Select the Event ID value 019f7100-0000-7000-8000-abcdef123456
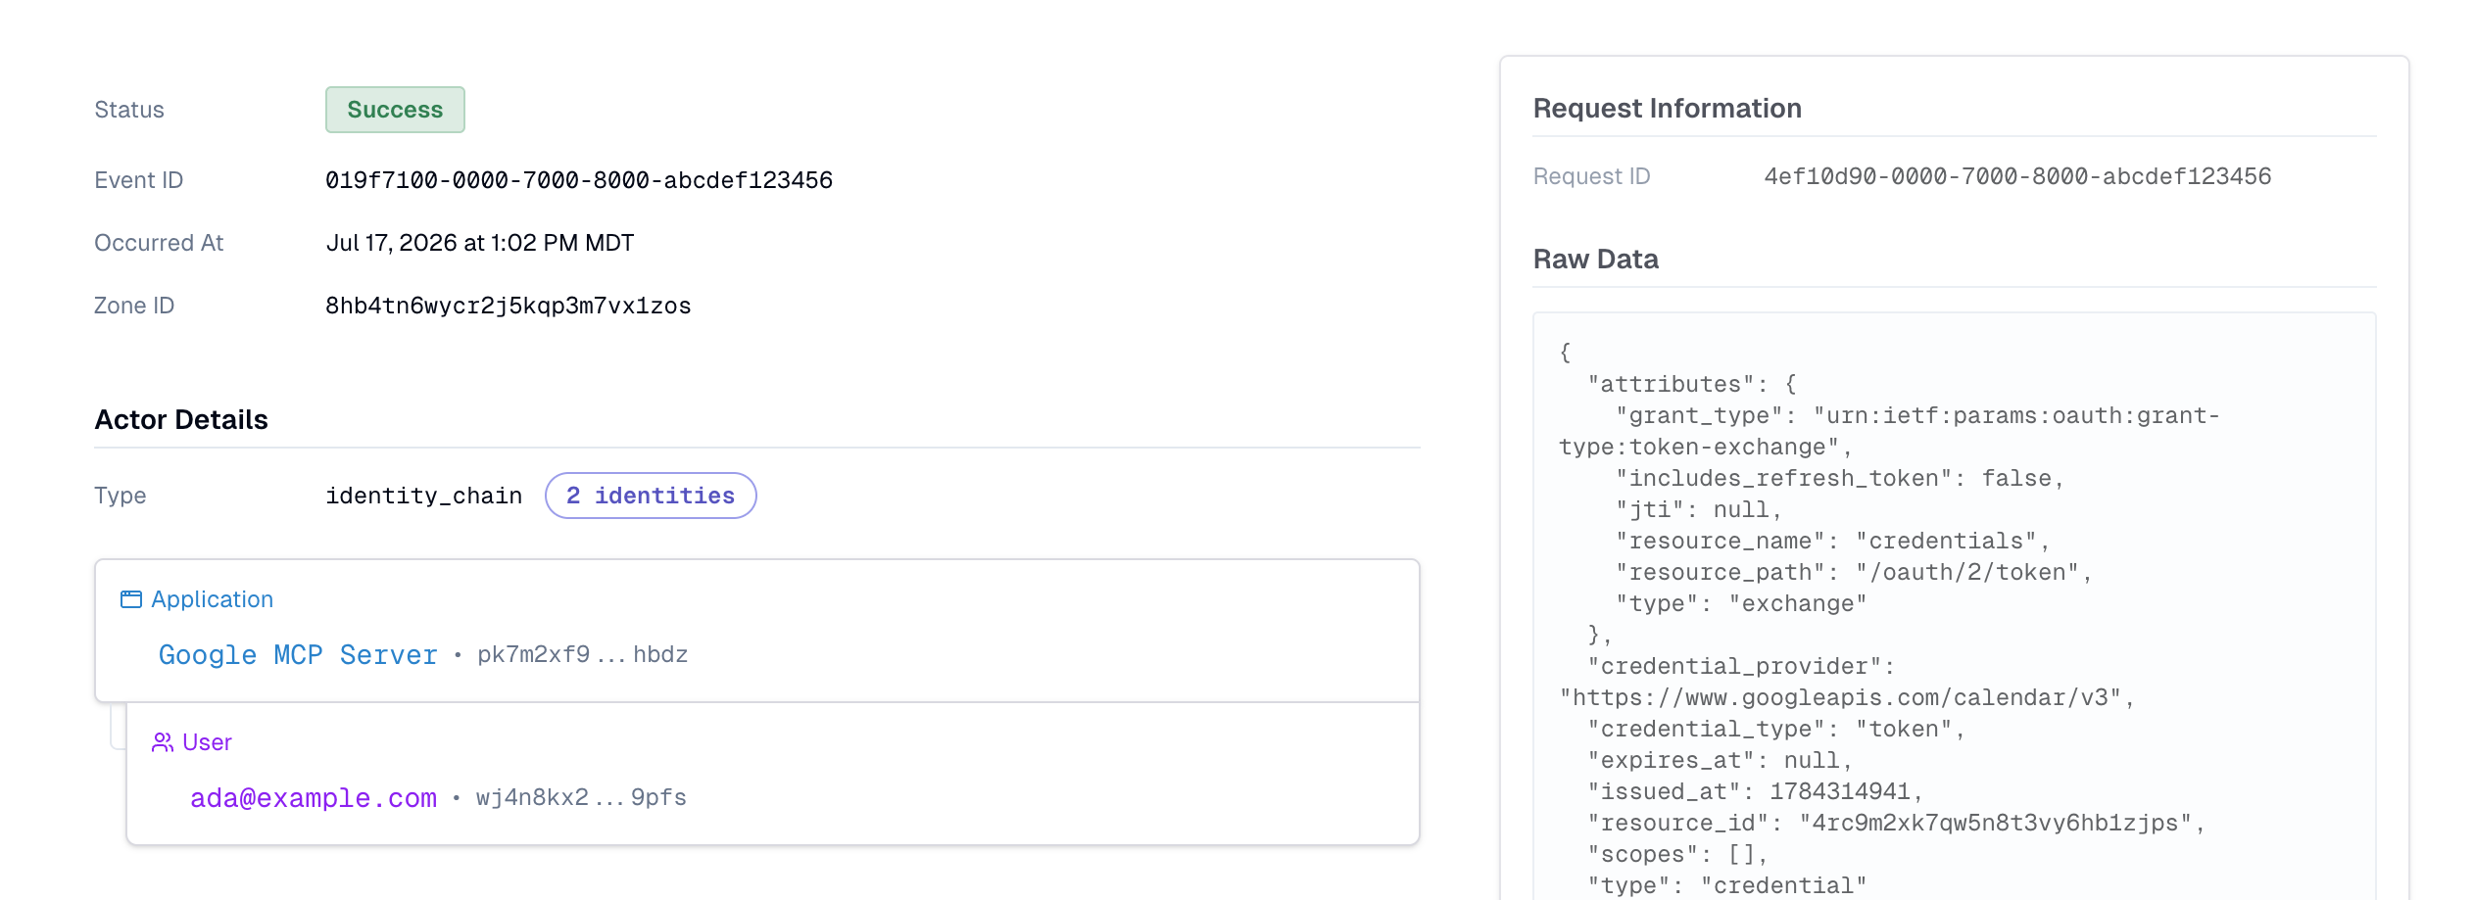This screenshot has width=2473, height=900. [579, 180]
